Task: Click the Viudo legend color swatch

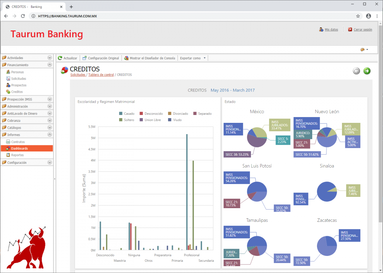Action: 170,120
